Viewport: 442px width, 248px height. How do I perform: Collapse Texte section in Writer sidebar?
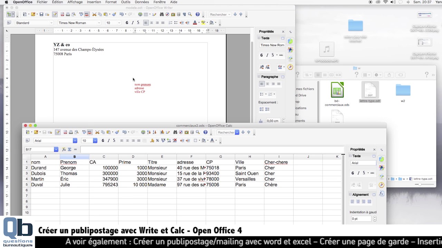pyautogui.click(x=259, y=38)
